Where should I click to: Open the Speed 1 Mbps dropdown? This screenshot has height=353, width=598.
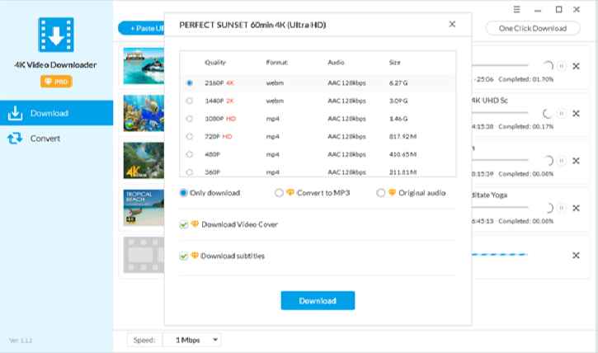pos(192,339)
